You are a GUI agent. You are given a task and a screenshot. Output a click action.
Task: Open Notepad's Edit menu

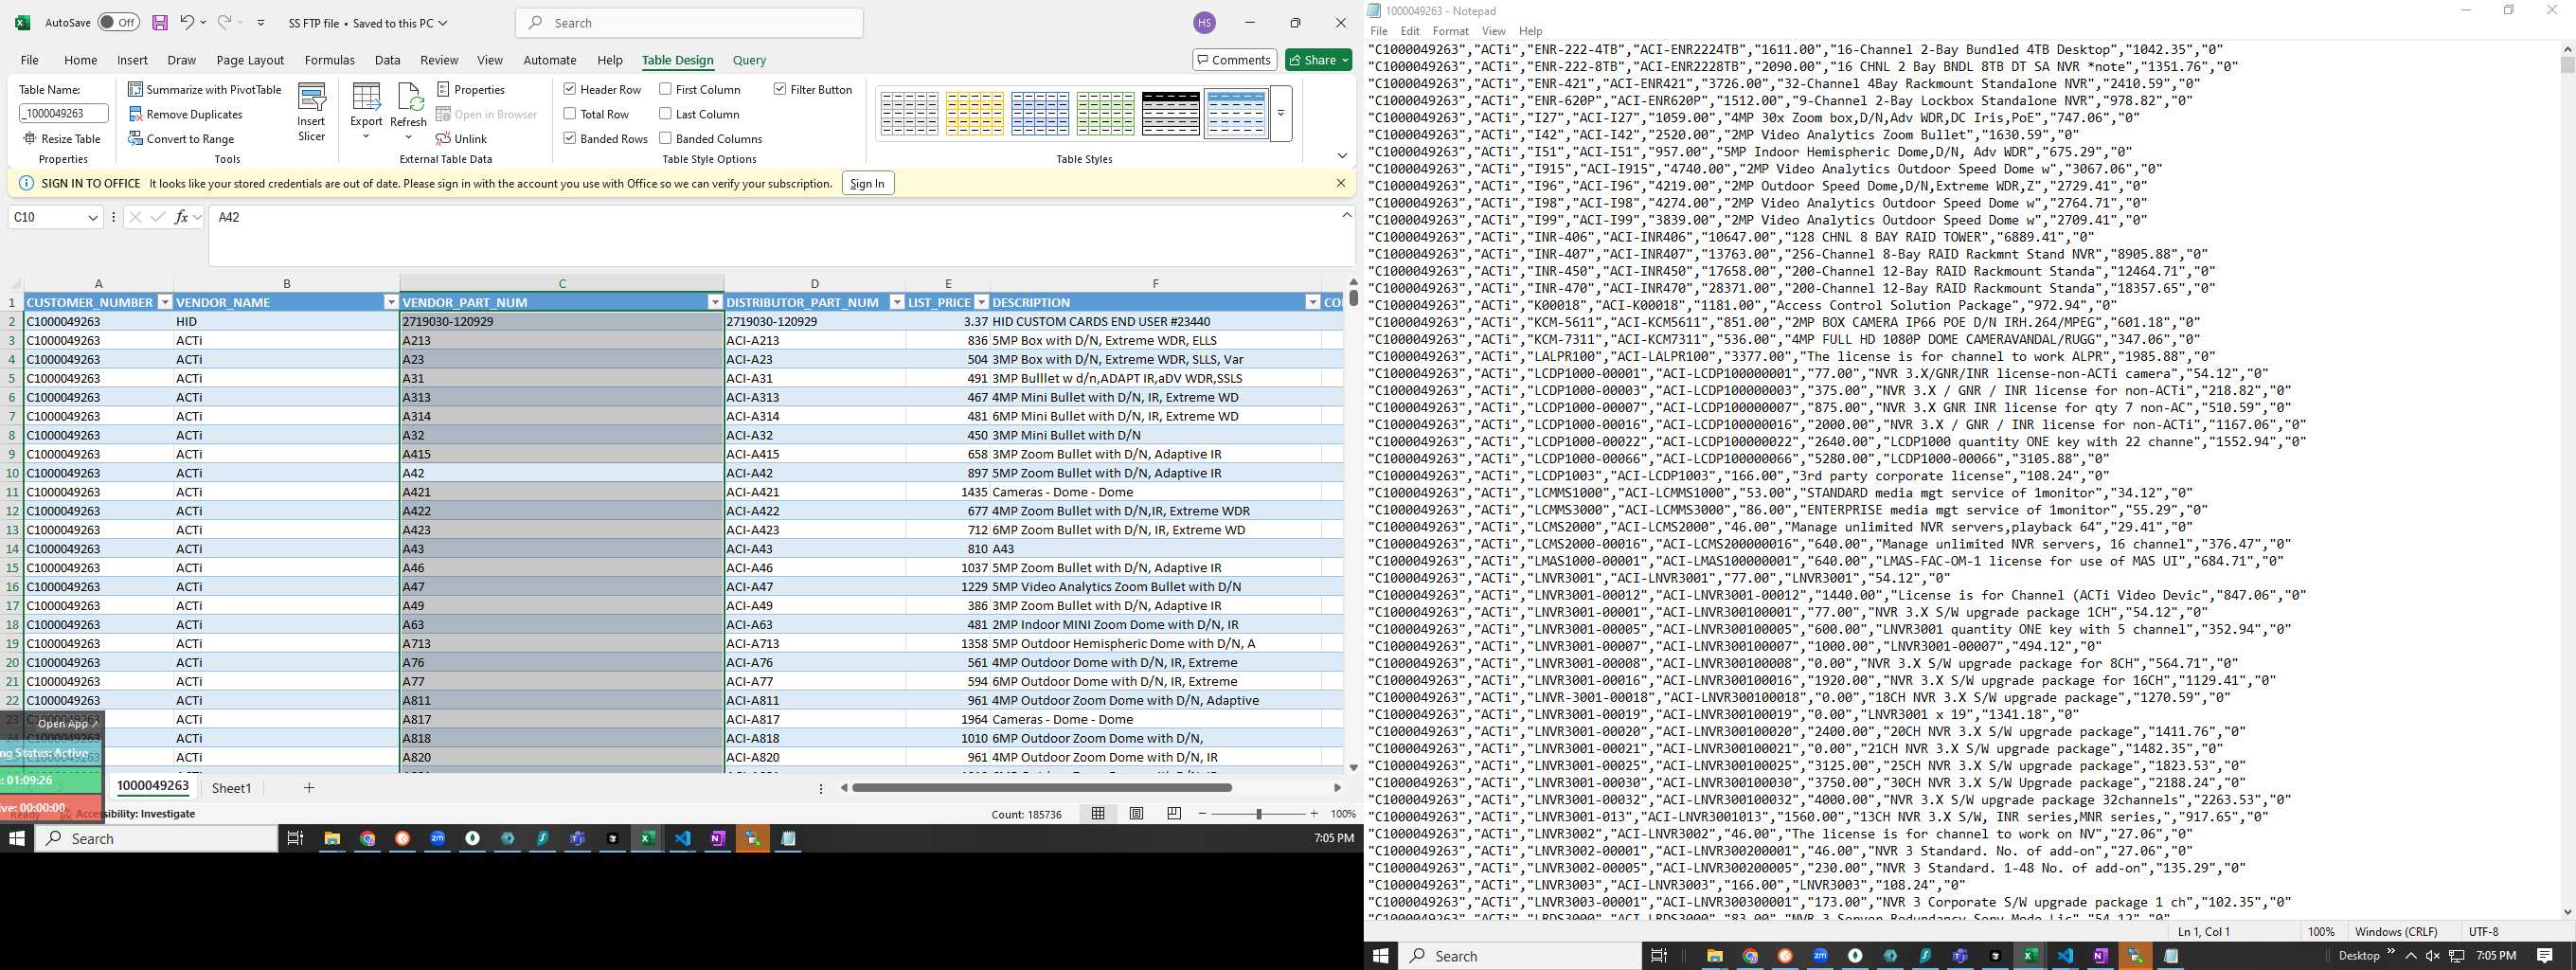point(1410,31)
